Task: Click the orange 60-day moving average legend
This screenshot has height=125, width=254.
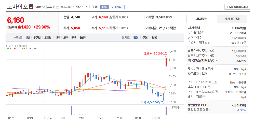Action: click(x=25, y=48)
